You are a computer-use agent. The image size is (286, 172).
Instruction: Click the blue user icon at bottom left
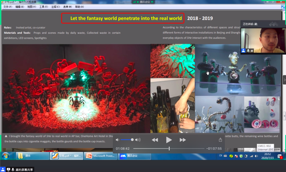(x=3, y=169)
